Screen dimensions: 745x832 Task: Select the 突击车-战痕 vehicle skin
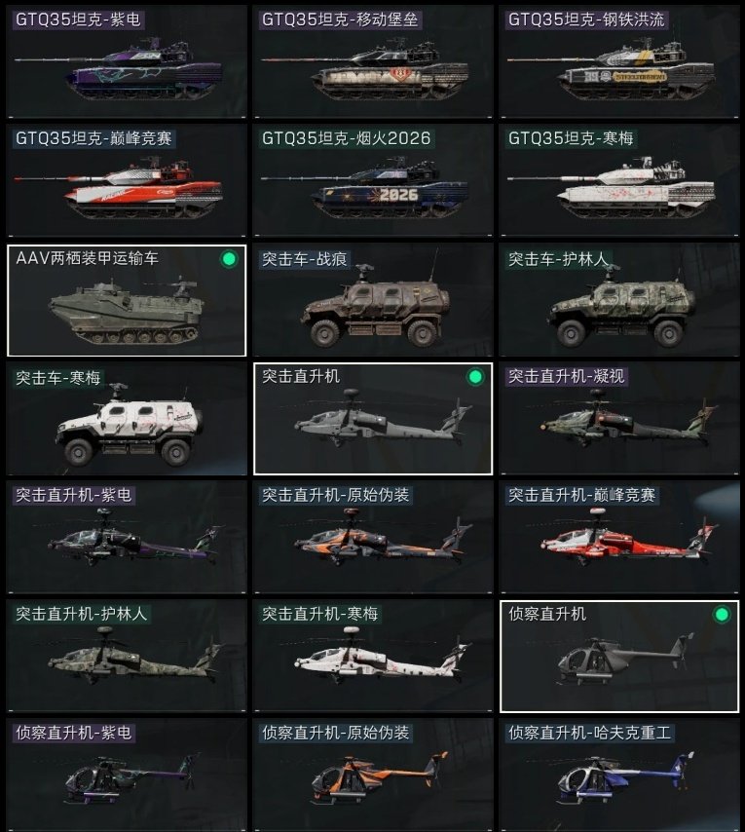373,300
